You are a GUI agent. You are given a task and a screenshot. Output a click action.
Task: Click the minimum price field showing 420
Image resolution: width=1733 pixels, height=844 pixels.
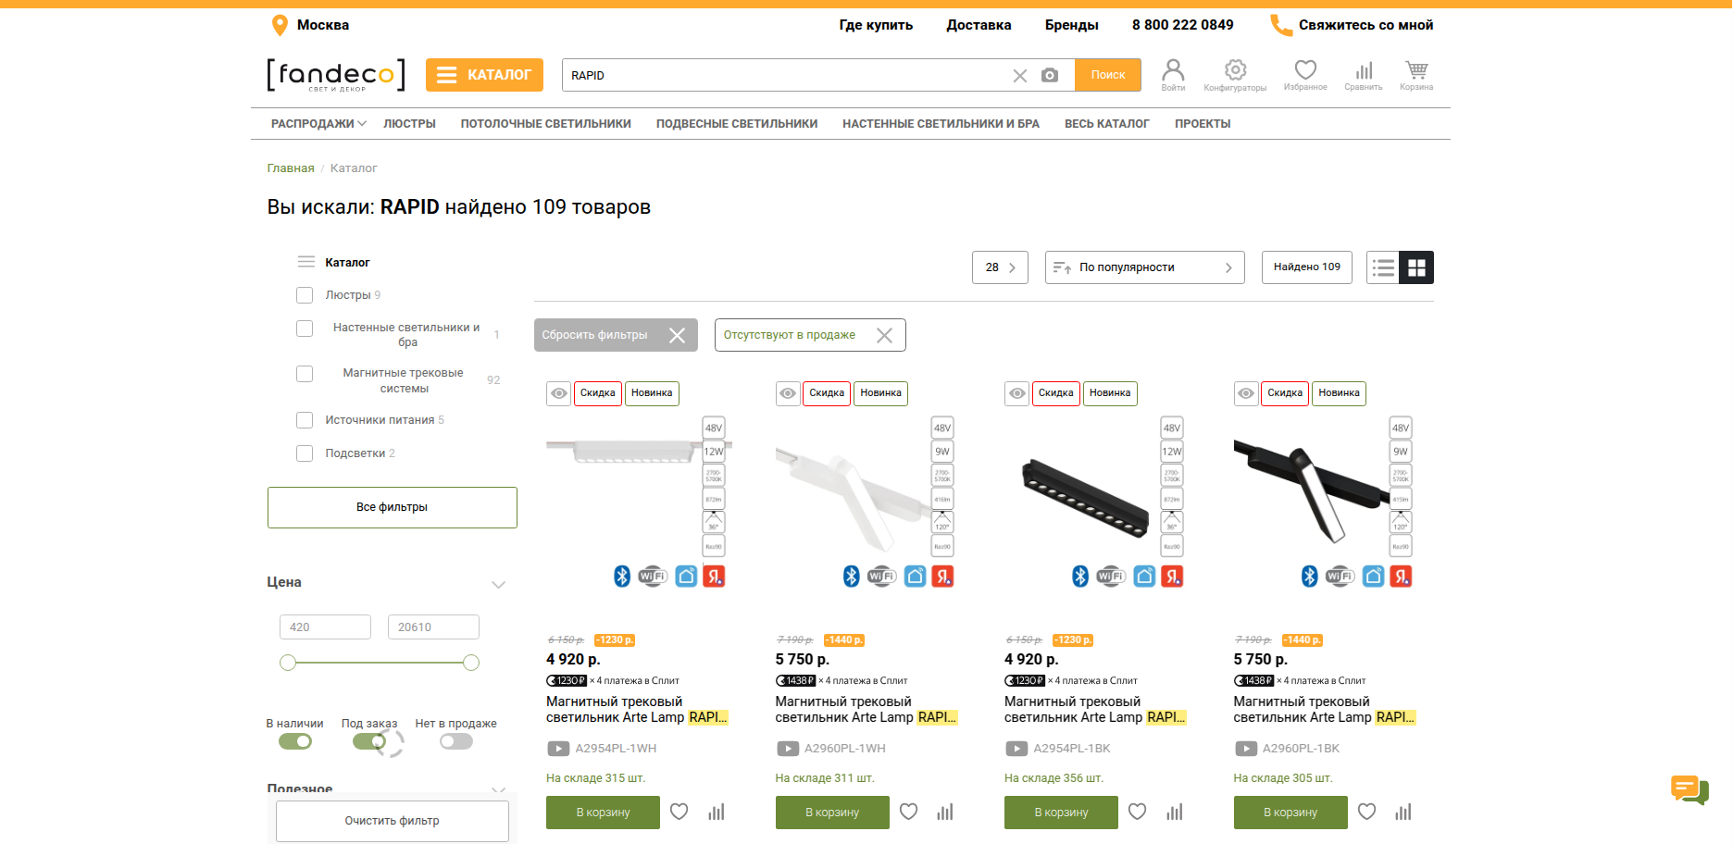[x=325, y=627]
